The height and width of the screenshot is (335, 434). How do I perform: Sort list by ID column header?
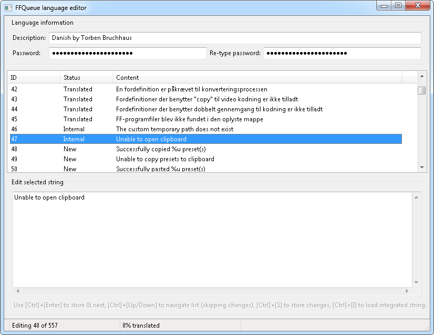(x=34, y=78)
